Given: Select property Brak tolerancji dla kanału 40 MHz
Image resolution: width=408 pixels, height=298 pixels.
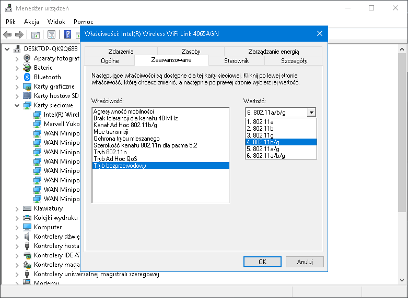Looking at the screenshot, I should click(161, 118).
